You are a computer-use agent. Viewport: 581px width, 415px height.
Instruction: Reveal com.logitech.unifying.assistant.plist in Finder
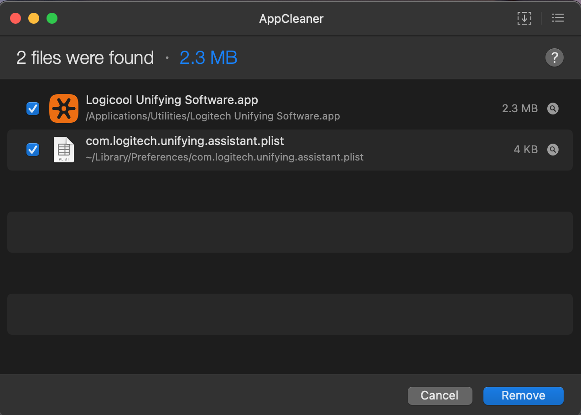click(x=553, y=150)
